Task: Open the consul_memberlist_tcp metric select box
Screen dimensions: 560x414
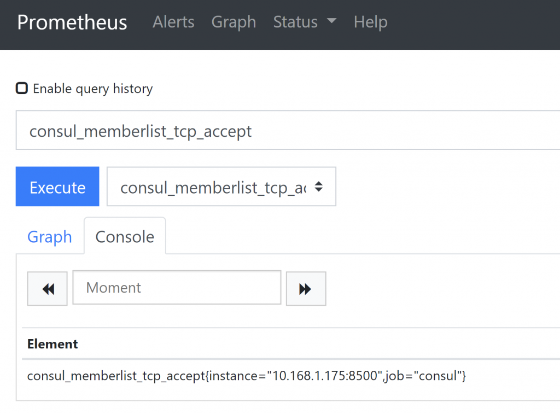Action: (213, 187)
